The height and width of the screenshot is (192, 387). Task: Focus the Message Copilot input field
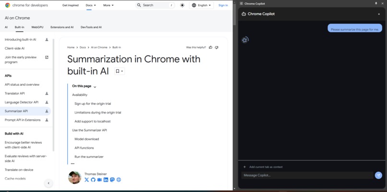click(307, 175)
